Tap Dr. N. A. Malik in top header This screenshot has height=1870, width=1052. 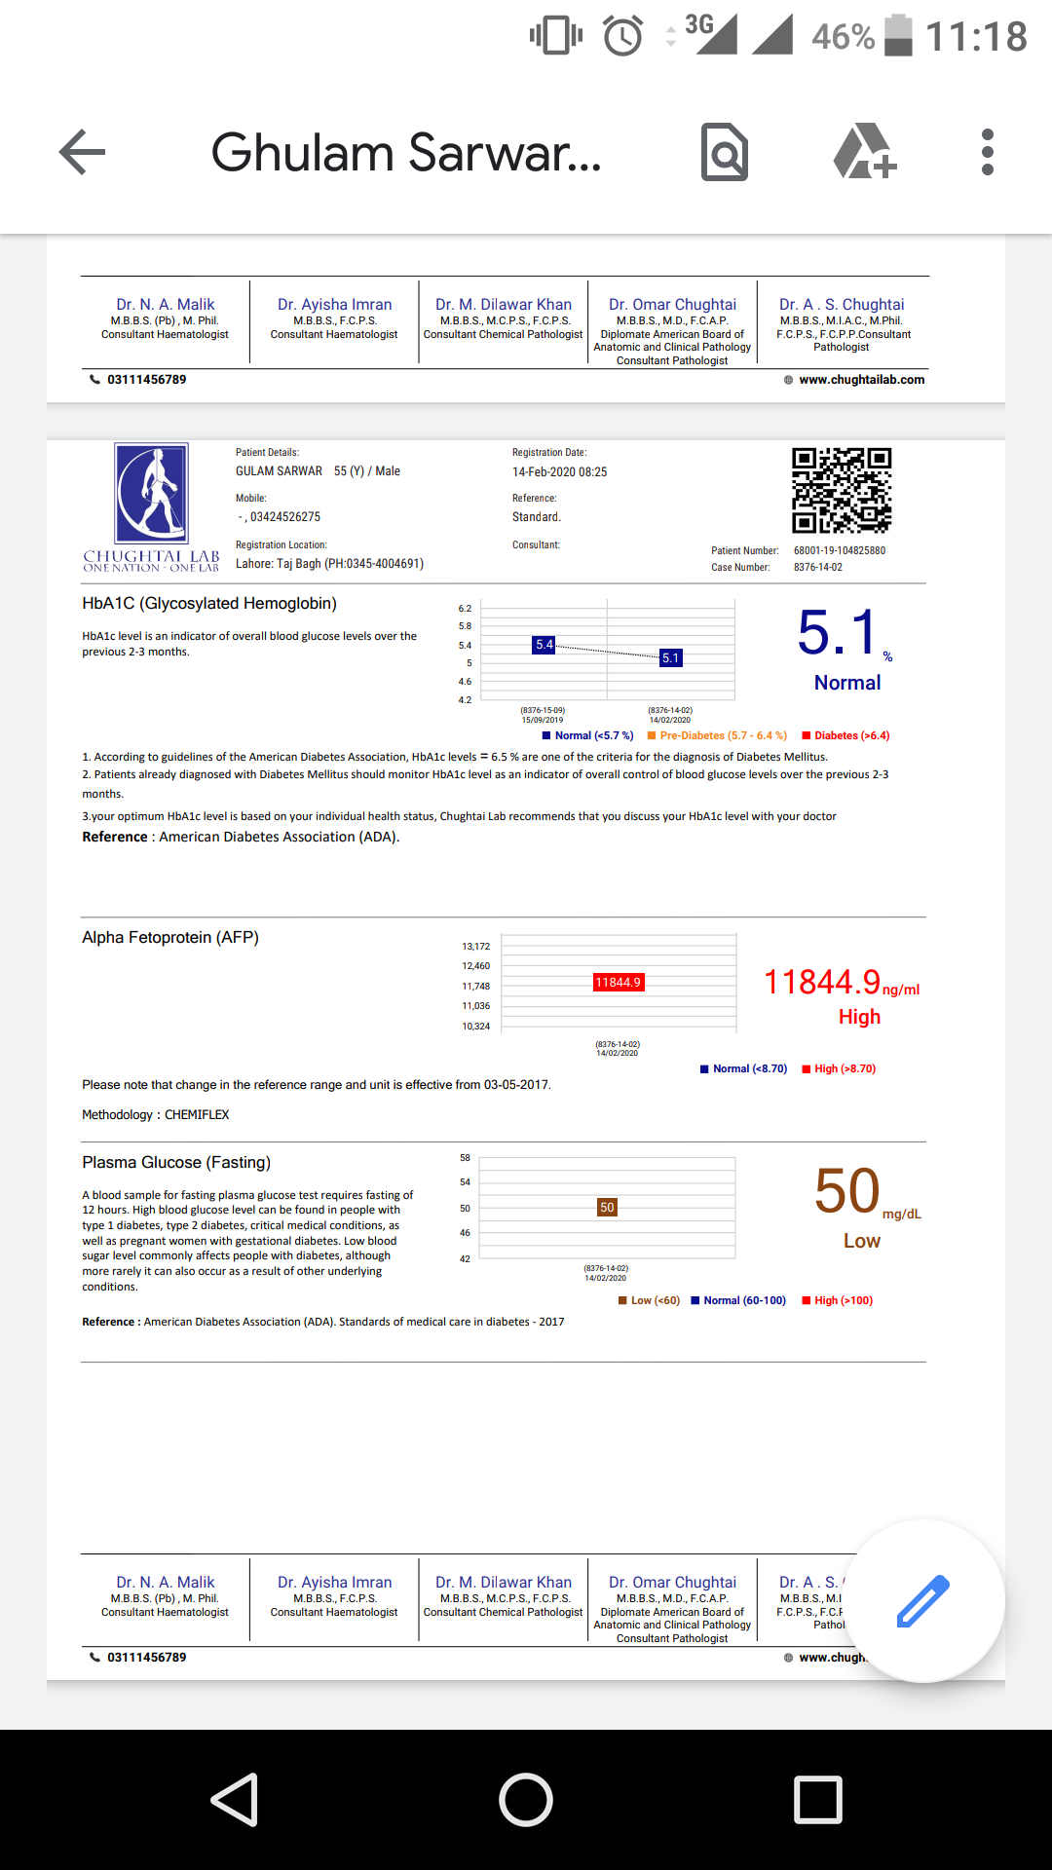click(165, 305)
